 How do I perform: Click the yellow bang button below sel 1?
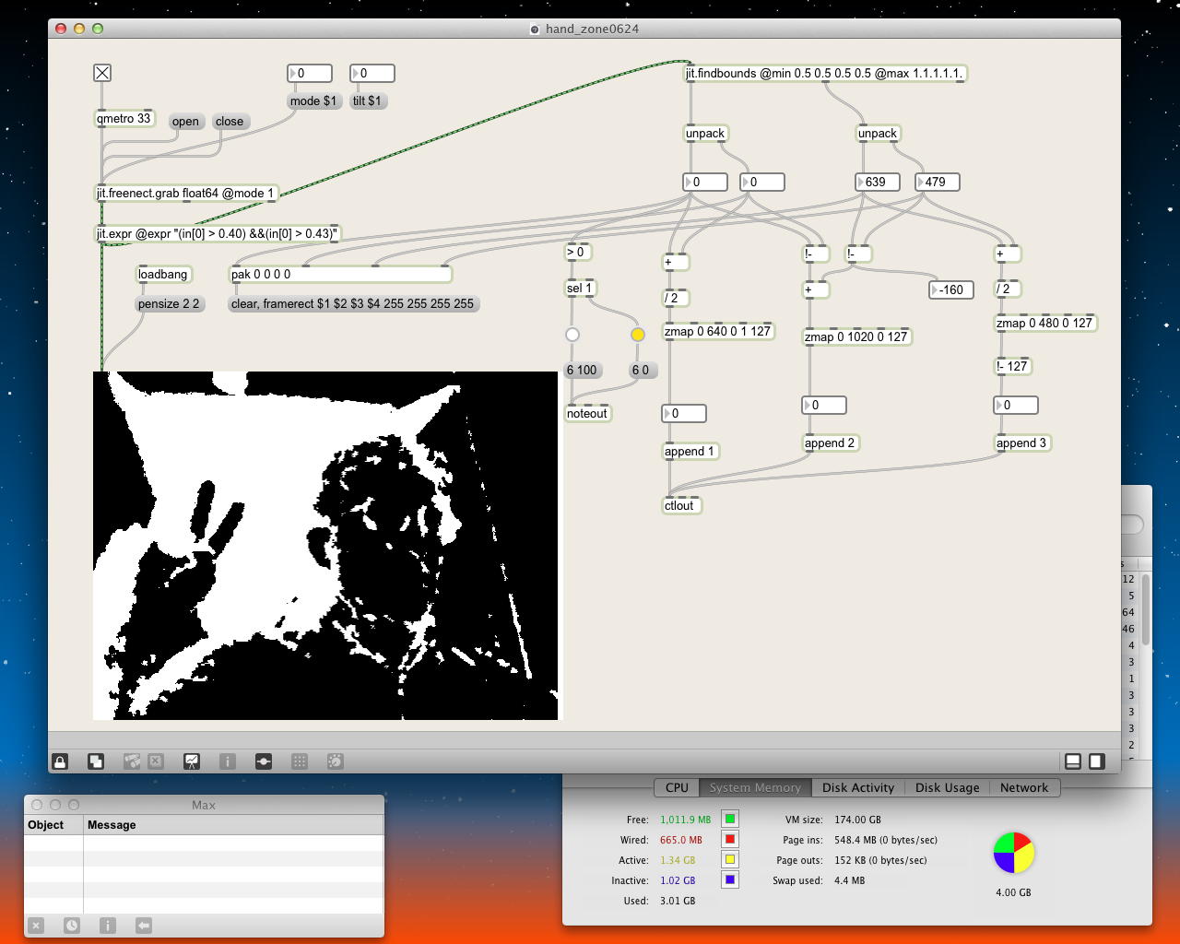click(x=638, y=335)
